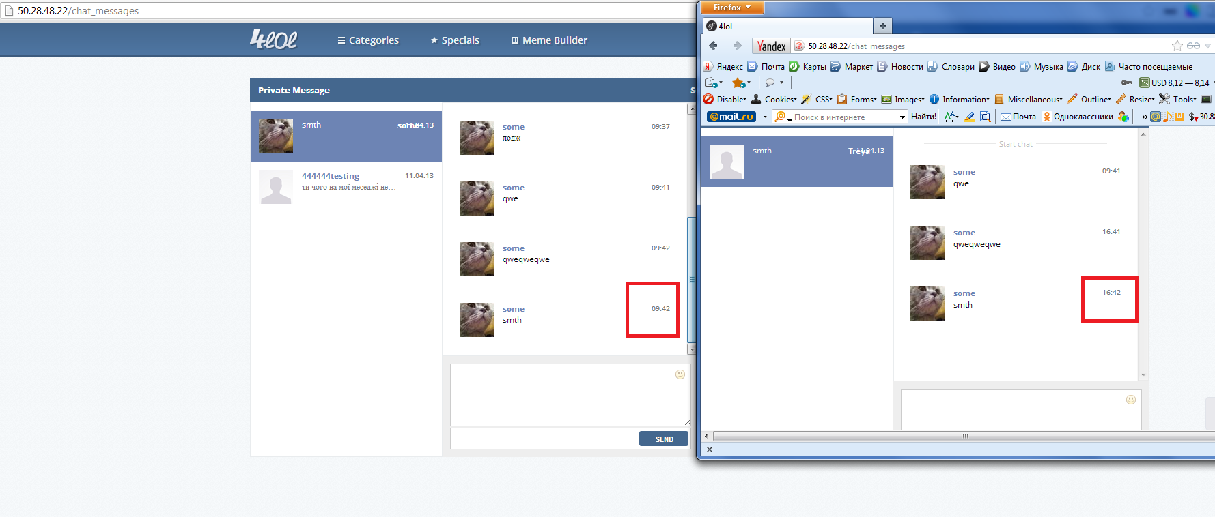Click the USD 8,12 — 8,14 currency widget

pos(1174,83)
